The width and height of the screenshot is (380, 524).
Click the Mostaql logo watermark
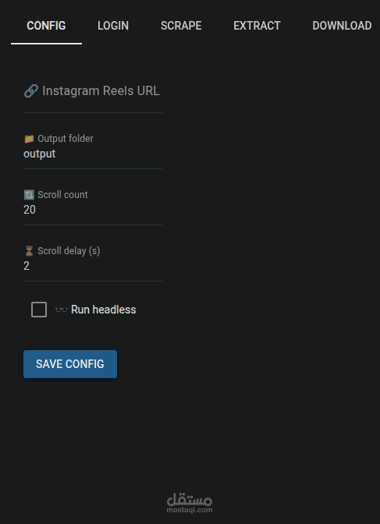pos(190,503)
